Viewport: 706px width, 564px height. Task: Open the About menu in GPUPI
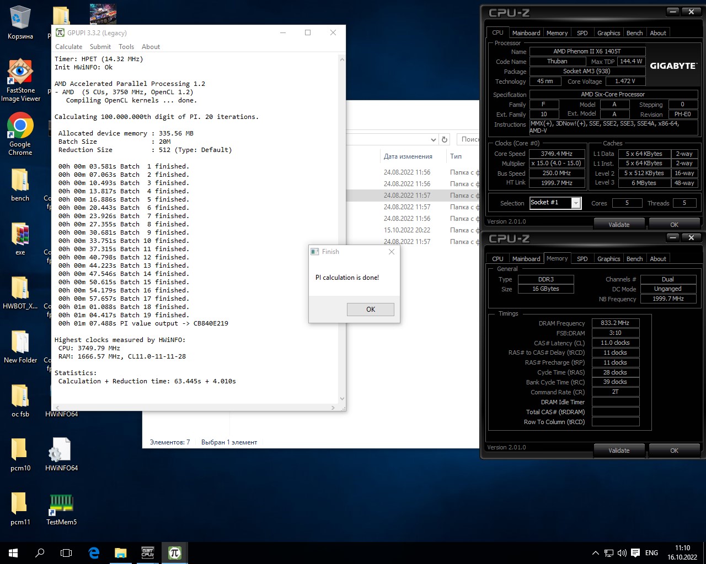pos(151,47)
